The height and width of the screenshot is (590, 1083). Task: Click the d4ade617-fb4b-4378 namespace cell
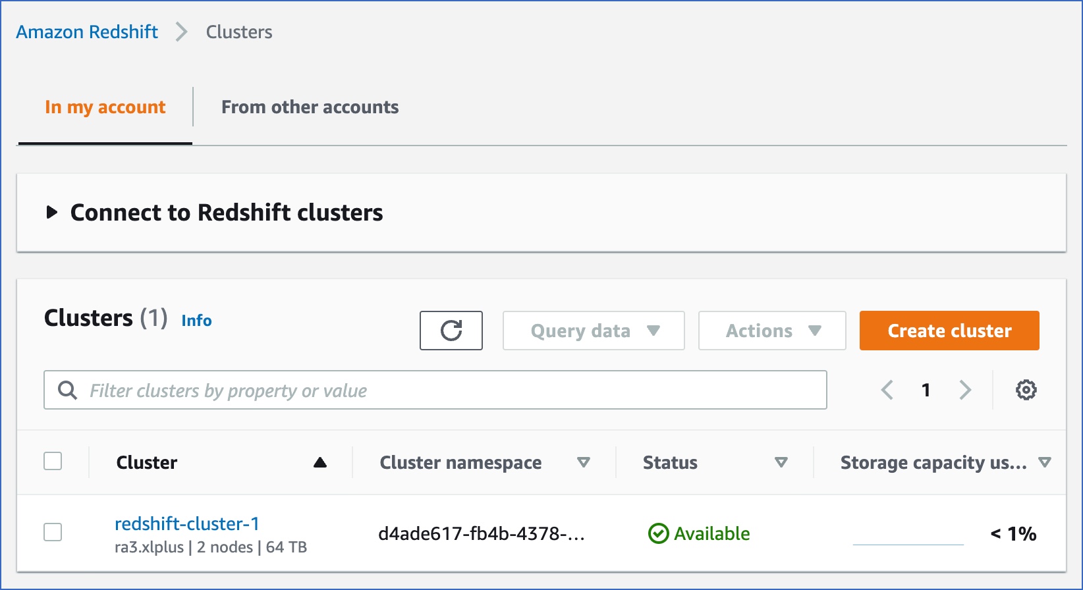click(x=482, y=533)
